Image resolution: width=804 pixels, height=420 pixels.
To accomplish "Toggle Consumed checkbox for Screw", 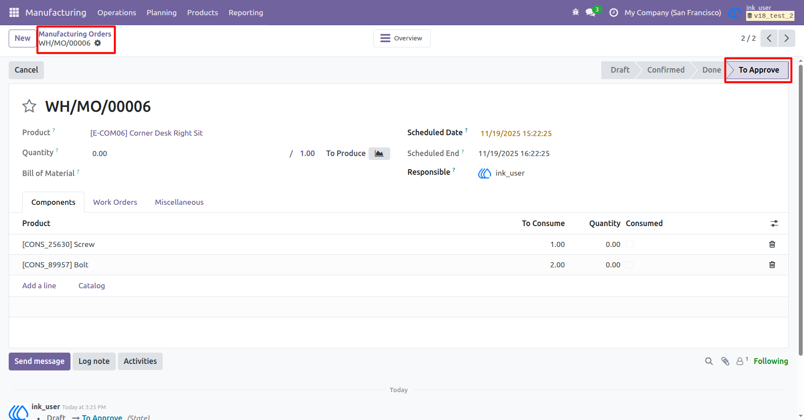I will coord(630,244).
